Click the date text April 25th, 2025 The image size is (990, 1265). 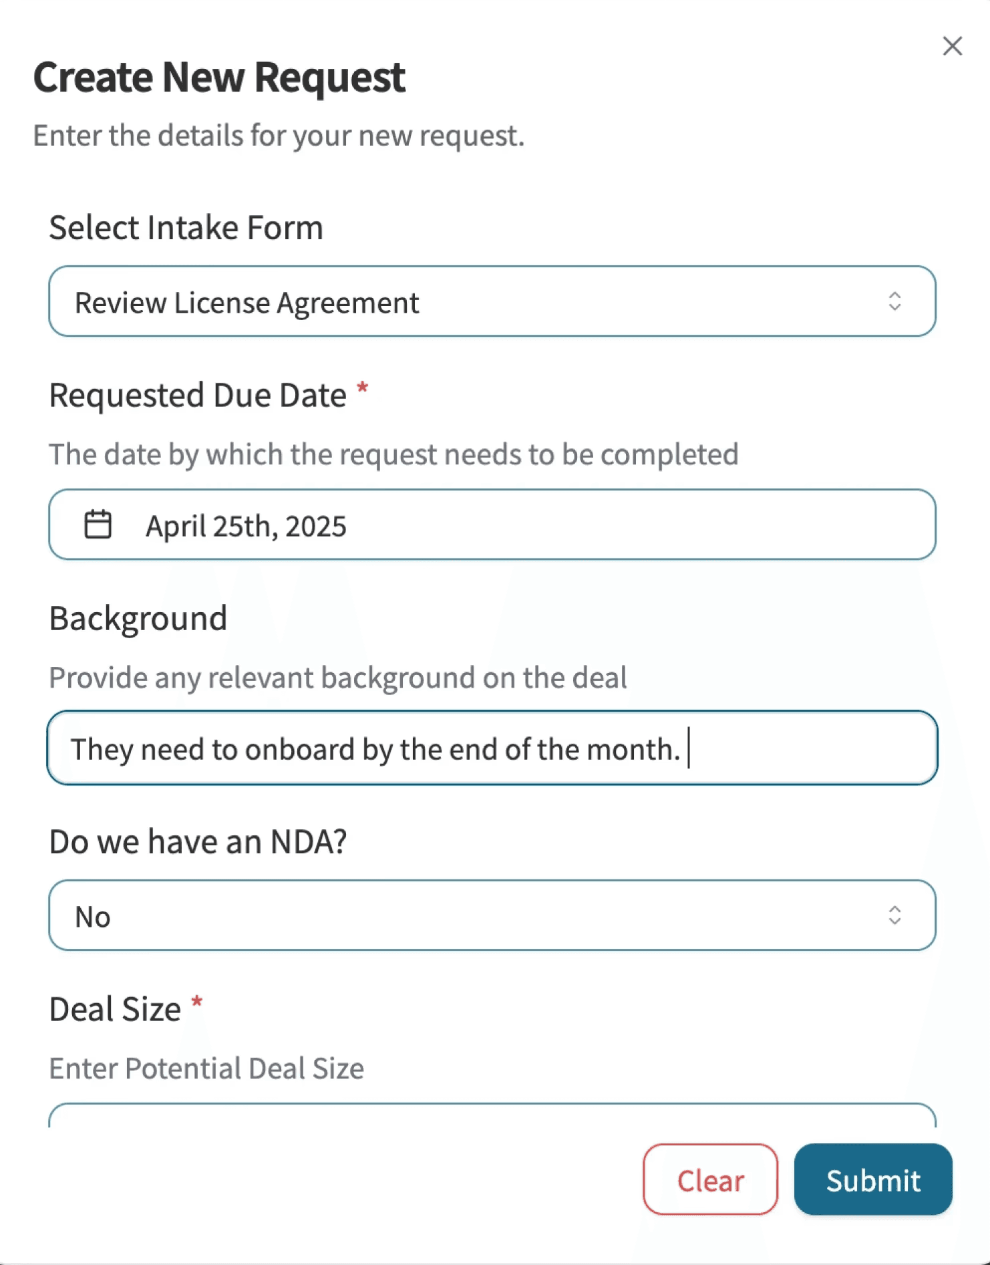pyautogui.click(x=246, y=525)
